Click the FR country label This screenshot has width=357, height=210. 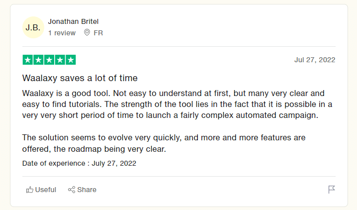pos(98,33)
